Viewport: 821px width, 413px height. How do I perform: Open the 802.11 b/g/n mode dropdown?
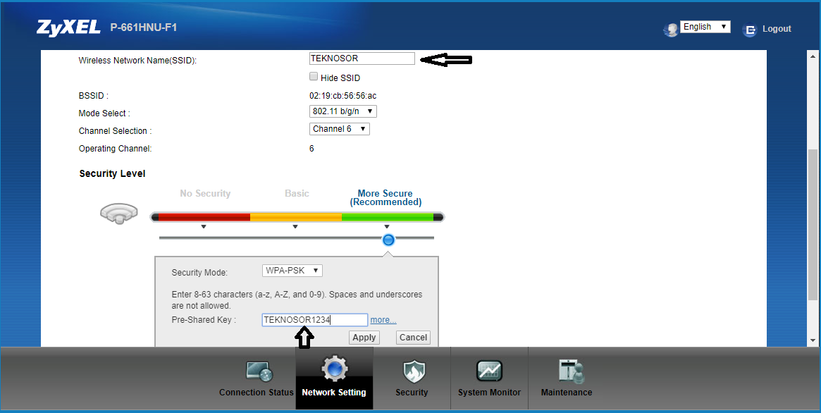coord(343,111)
